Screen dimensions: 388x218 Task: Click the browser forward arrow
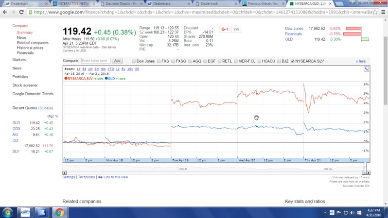coord(13,12)
